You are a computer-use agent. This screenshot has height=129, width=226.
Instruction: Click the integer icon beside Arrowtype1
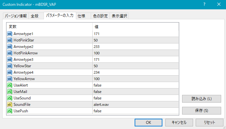[9, 34]
